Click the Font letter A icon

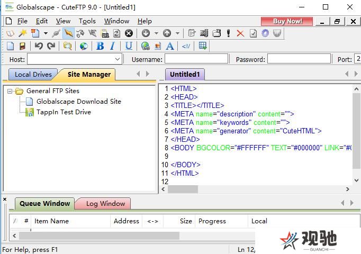pos(170,46)
